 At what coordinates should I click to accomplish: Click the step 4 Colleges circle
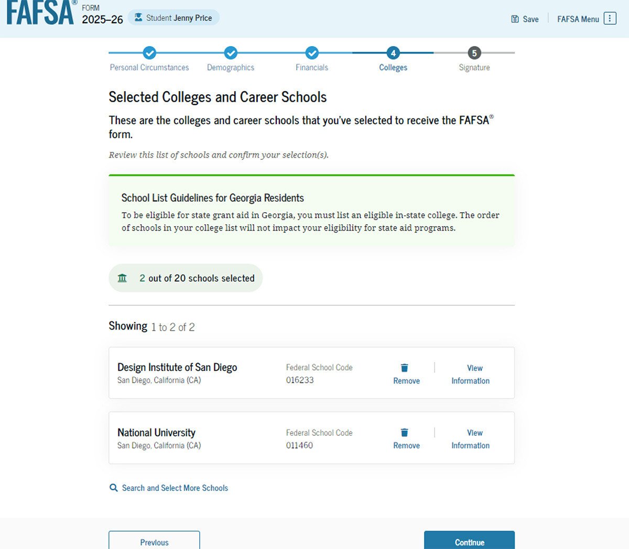click(393, 53)
